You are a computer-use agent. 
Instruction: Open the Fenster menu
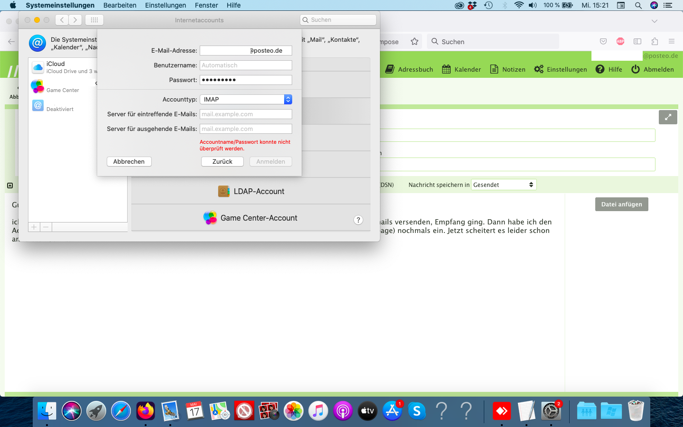pyautogui.click(x=206, y=5)
